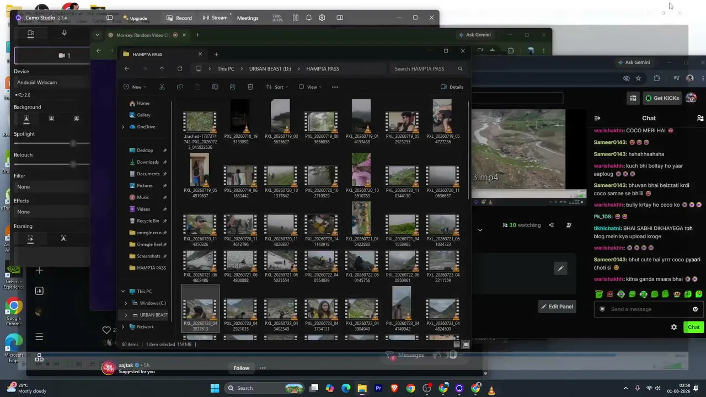Open Downloads in Explorer navigation pane
Screen dimensions: 706x397
click(x=148, y=162)
